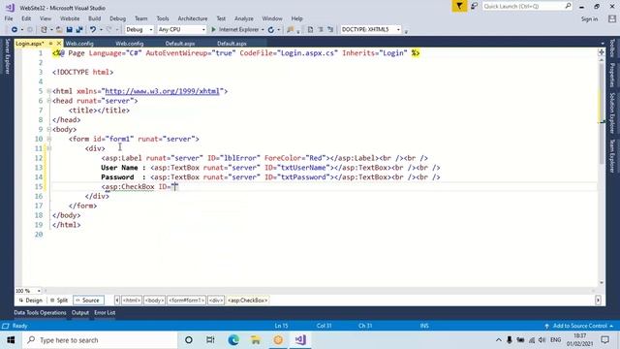Open the Internet Explorer browser dropdown arrow
This screenshot has height=349, width=620.
(263, 30)
